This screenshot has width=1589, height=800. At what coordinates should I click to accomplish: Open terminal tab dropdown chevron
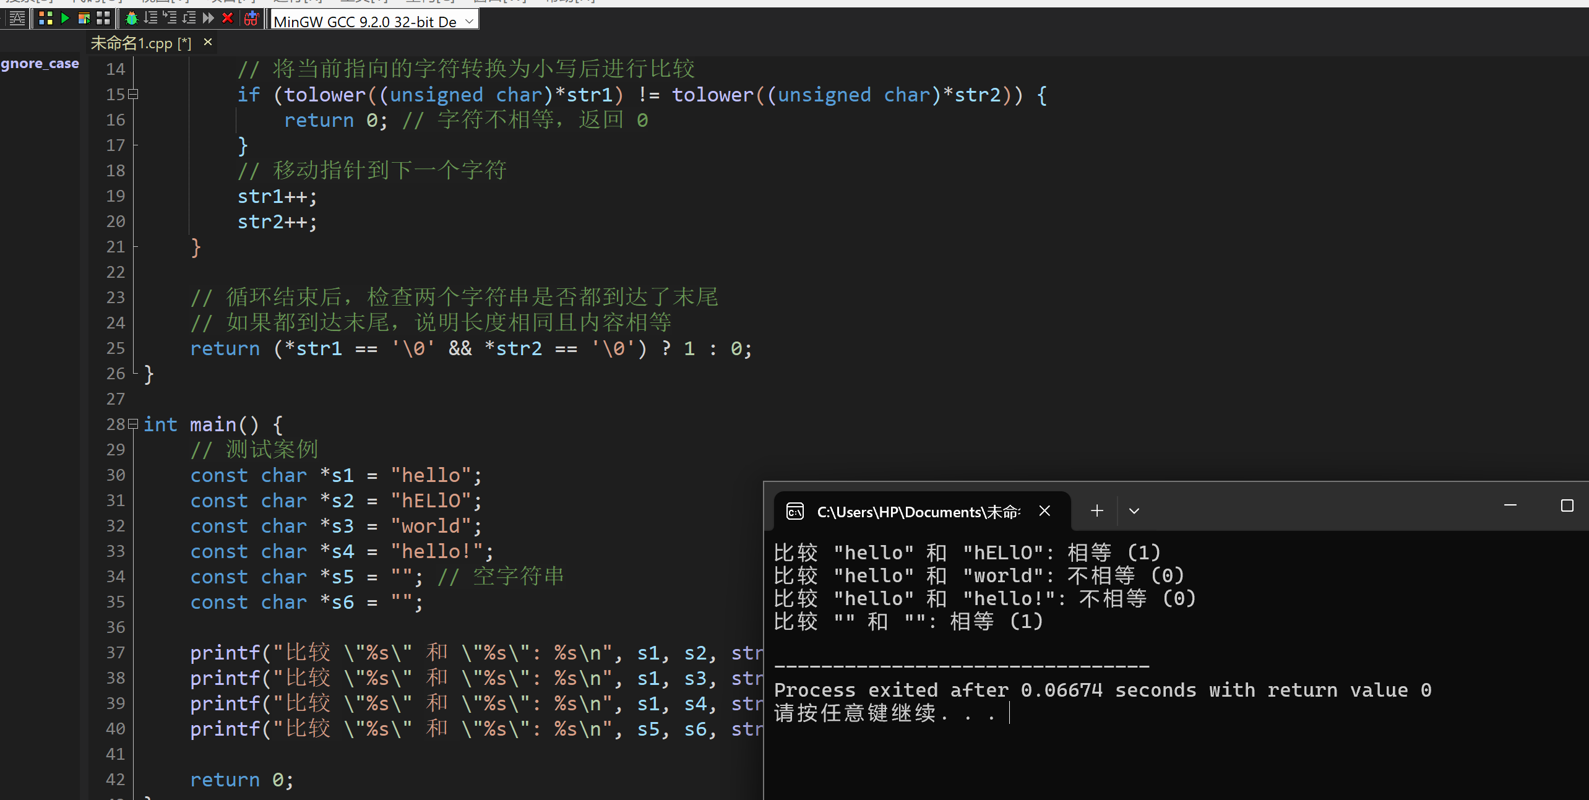click(1134, 511)
